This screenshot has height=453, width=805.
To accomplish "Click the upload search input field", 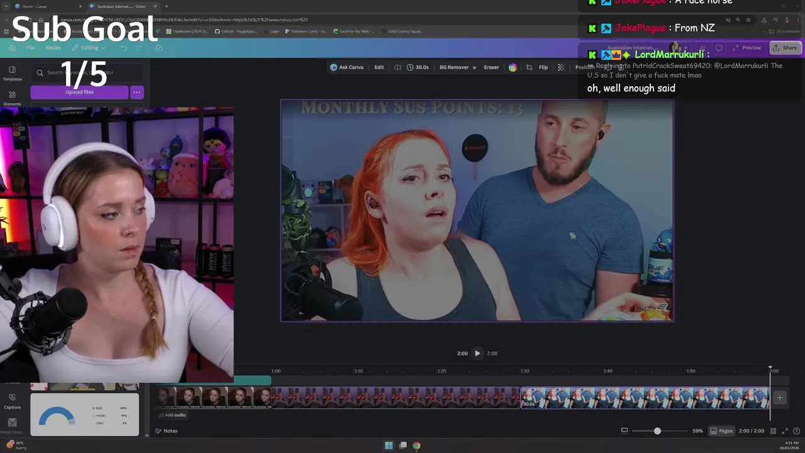I will [87, 72].
